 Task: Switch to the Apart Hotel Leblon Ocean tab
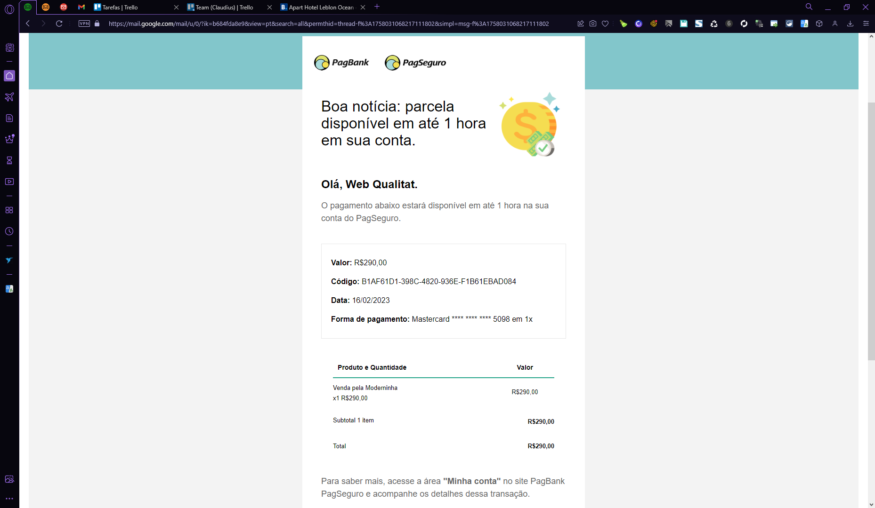pyautogui.click(x=323, y=7)
